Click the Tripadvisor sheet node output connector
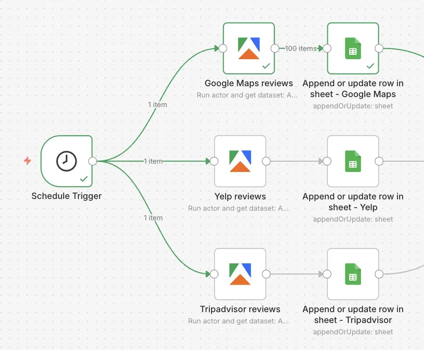 [379, 274]
